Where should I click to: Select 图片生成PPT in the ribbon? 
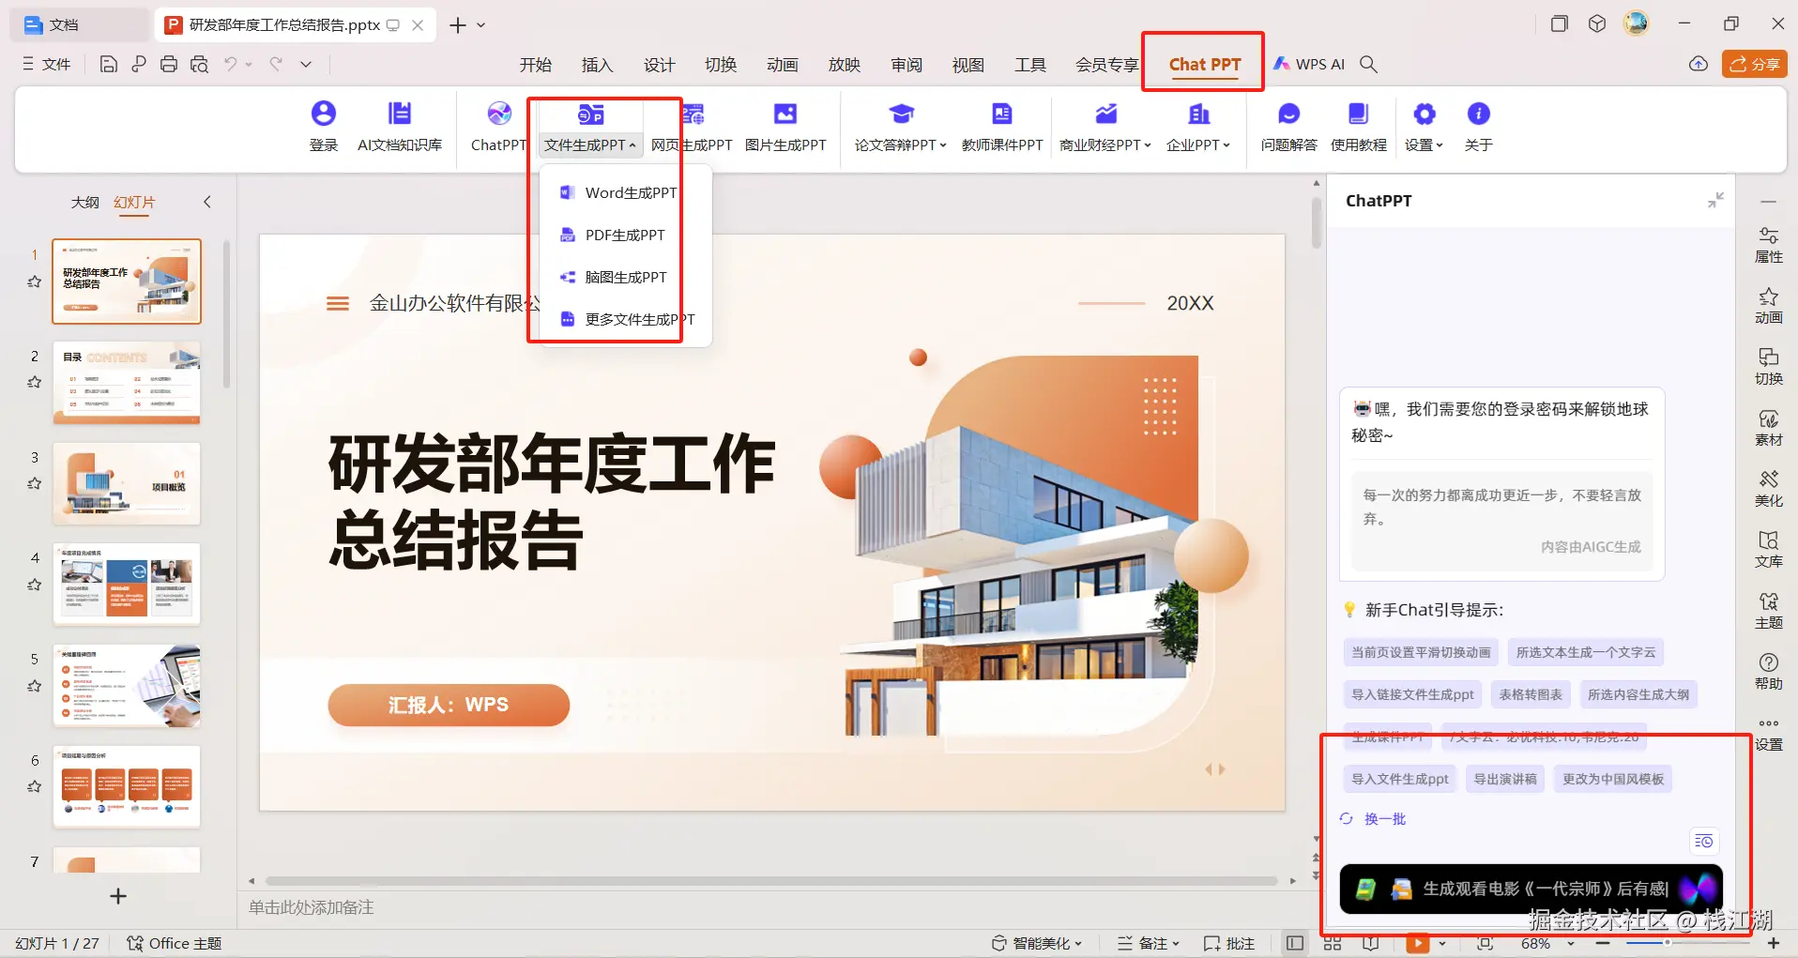785,126
